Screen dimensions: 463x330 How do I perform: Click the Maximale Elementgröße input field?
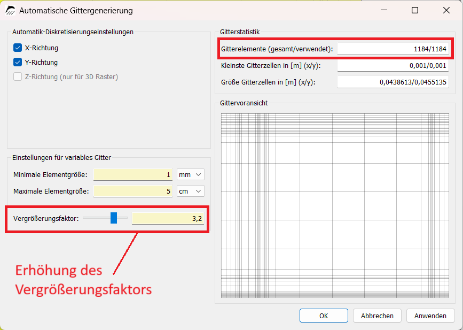(x=133, y=191)
